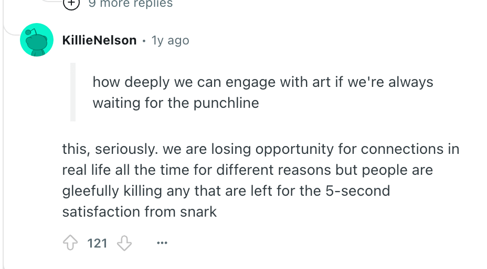Open the KillieNelson username profile link

(x=99, y=40)
